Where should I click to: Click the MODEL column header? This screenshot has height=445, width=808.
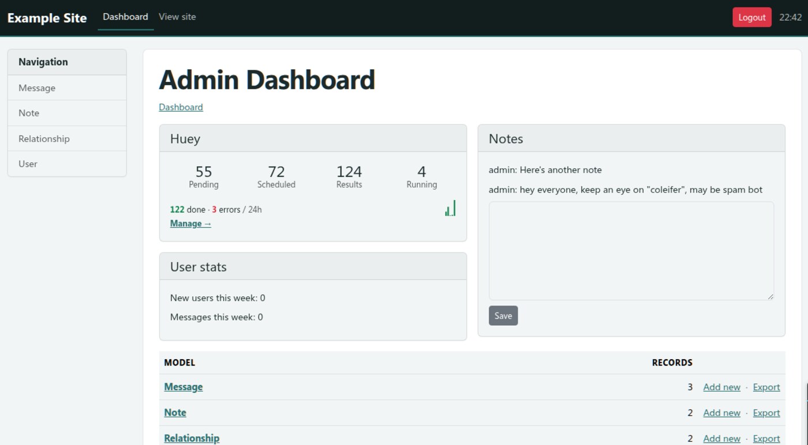pyautogui.click(x=179, y=363)
